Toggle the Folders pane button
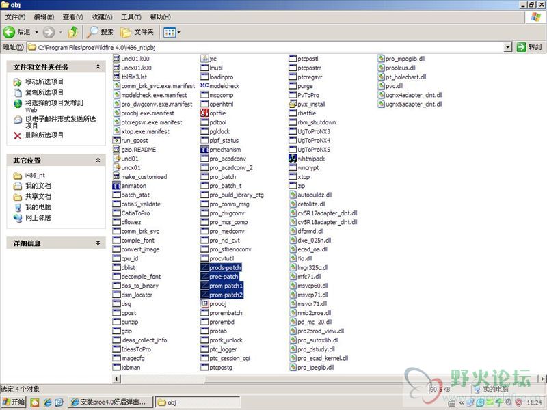The height and width of the screenshot is (410, 547). pyautogui.click(x=137, y=32)
